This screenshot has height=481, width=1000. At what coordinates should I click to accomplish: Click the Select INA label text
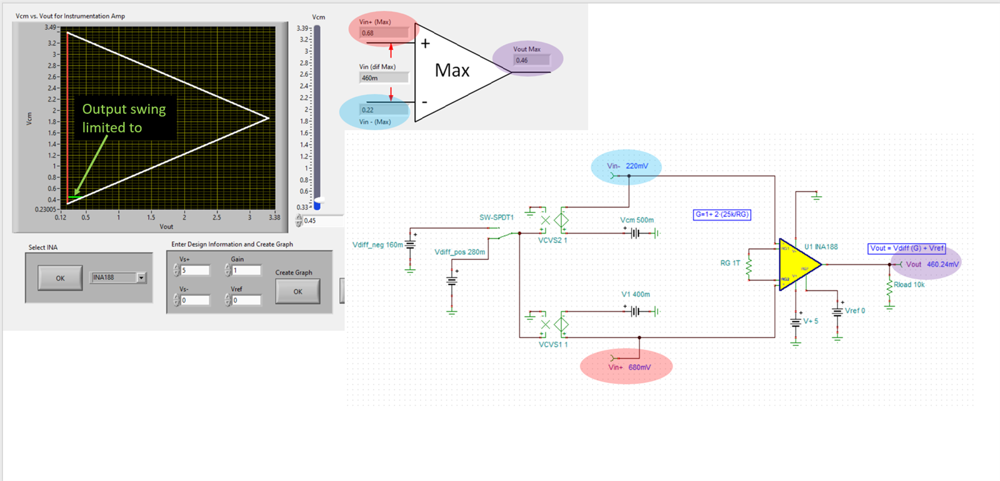[43, 247]
